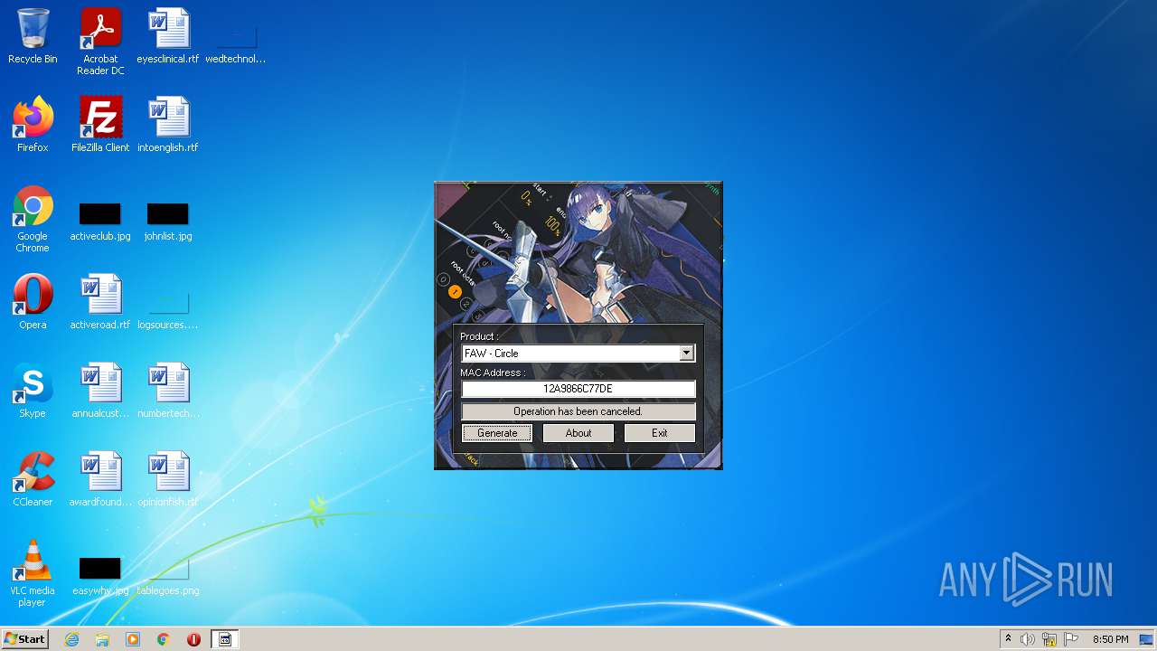1157x651 pixels.
Task: Select the numbertech... rtf document
Action: [168, 391]
